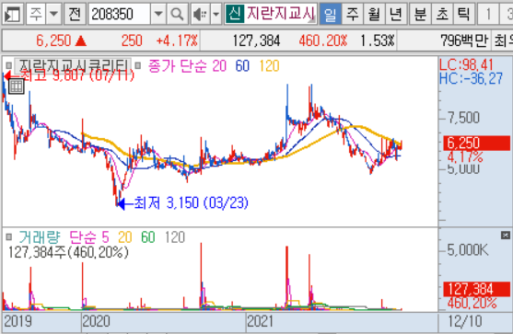Switch to yearly 년 chart
513x334 pixels.
click(396, 14)
